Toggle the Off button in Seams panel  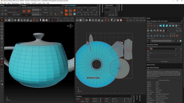(10, 15)
